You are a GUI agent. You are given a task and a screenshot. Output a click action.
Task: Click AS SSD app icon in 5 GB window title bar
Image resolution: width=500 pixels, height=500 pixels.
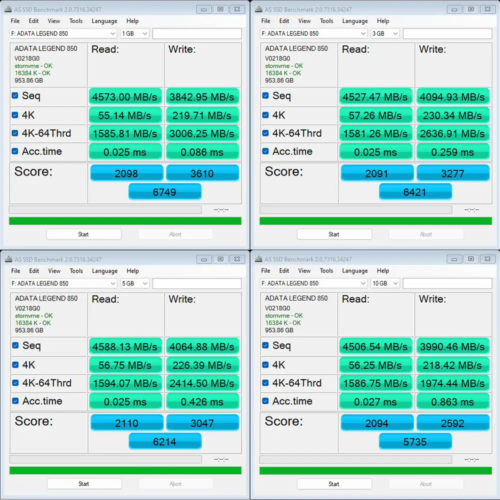pos(8,259)
